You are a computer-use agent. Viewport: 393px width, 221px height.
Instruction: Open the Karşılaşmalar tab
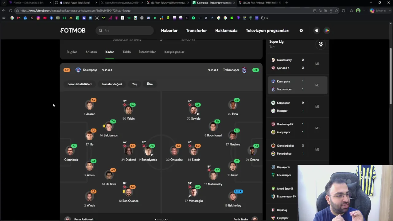coord(174,52)
